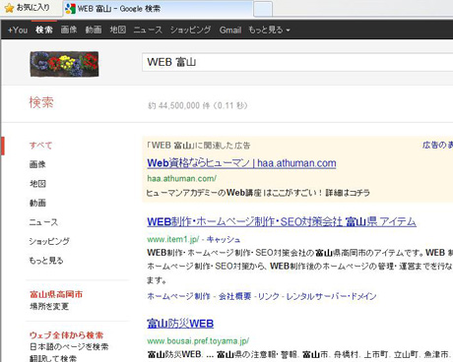Open the ホームページ制作 sitelink
The height and width of the screenshot is (362, 453).
(178, 296)
